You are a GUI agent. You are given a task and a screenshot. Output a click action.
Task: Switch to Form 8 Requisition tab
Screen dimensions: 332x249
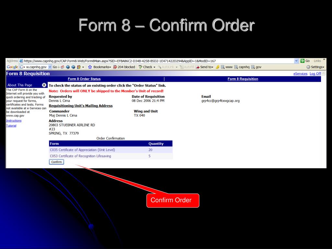[243, 79]
